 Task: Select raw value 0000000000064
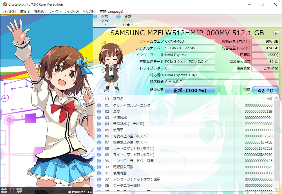coord(258,118)
